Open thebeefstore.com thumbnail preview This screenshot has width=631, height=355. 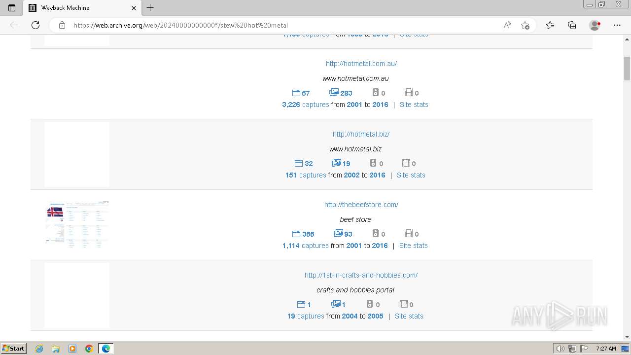77,225
